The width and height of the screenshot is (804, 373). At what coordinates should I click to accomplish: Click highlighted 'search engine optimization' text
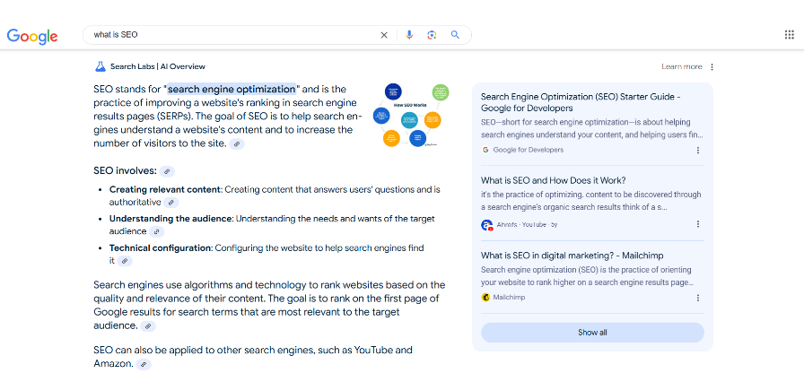(x=232, y=89)
